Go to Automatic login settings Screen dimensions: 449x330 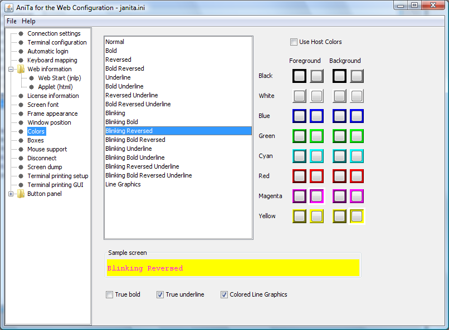pos(48,51)
